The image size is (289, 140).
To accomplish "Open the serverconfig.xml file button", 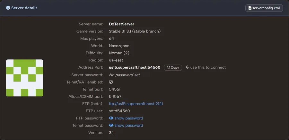I will pos(264,8).
